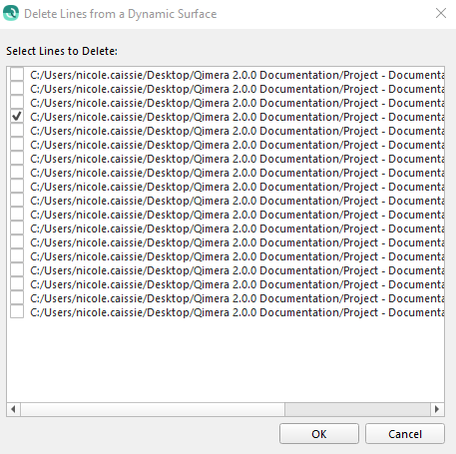Tick the second line's checkbox
Image resolution: width=456 pixels, height=454 pixels.
17,89
